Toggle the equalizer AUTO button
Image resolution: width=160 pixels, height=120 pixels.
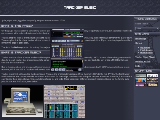pos(57,46)
